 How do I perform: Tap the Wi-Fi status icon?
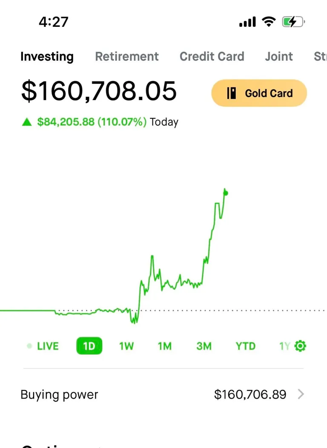coord(269,22)
